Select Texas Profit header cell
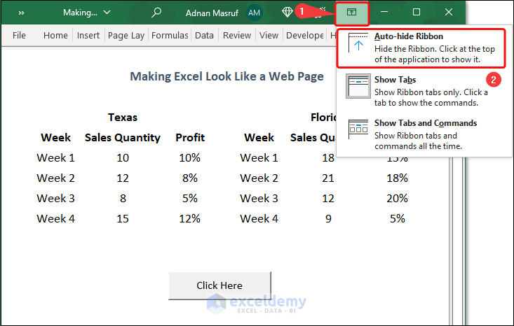514x326 pixels. [190, 138]
